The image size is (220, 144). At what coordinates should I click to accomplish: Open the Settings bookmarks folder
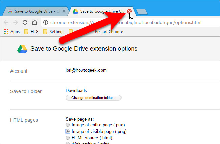point(54,32)
